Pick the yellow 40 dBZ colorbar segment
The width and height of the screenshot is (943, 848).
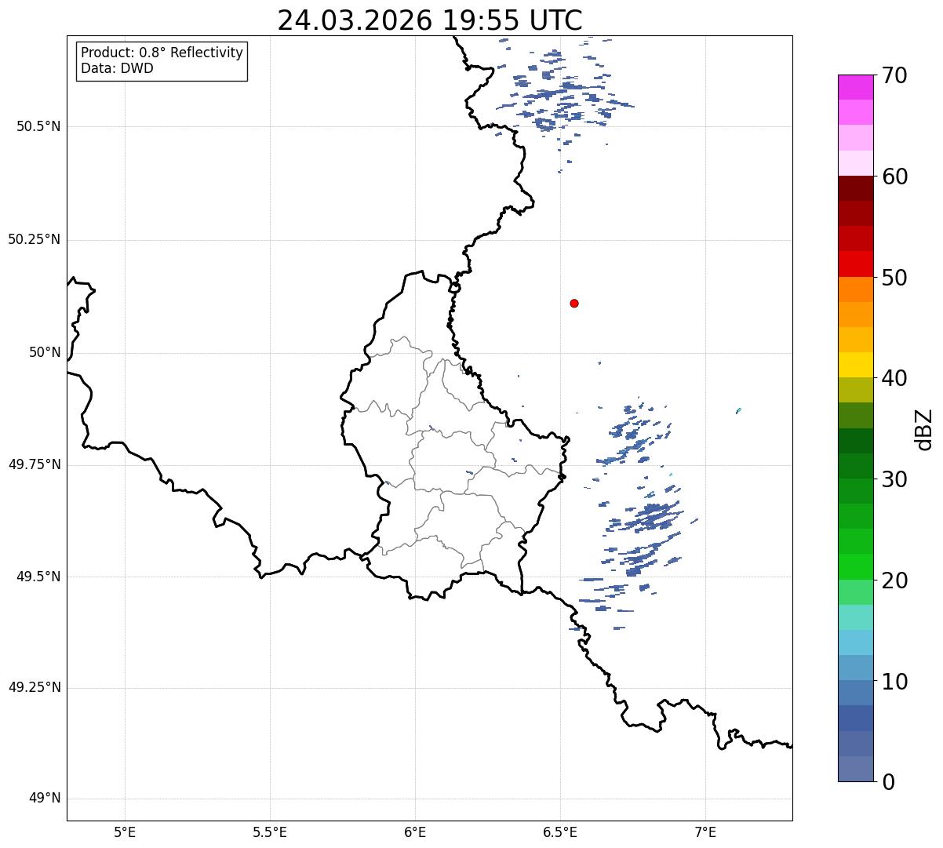click(855, 365)
